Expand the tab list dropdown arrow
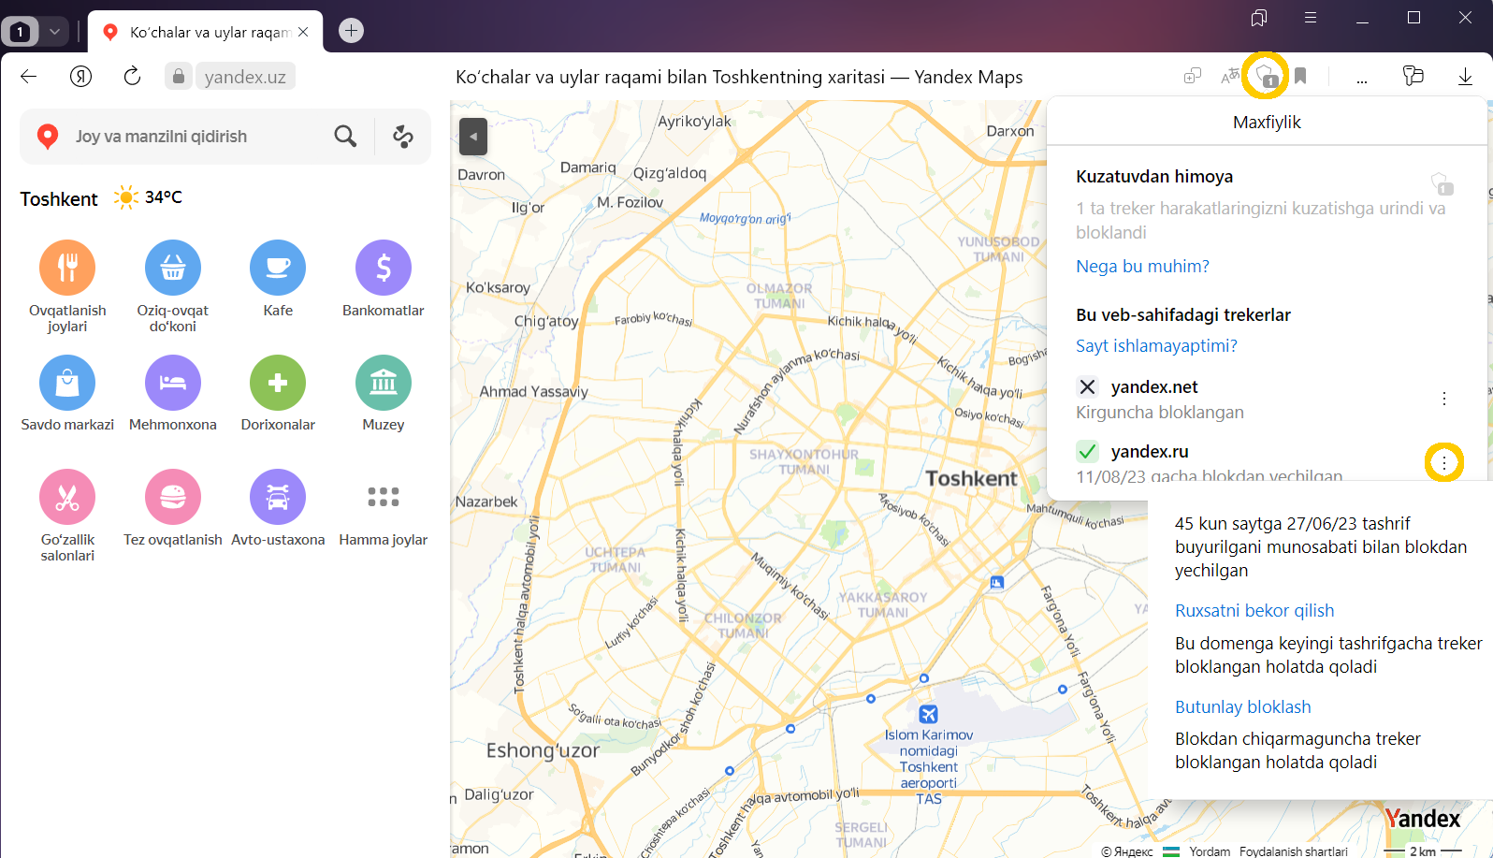Viewport: 1493px width, 858px height. click(x=55, y=32)
